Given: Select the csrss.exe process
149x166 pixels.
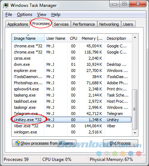Looking at the screenshot, I should click(x=72, y=58).
